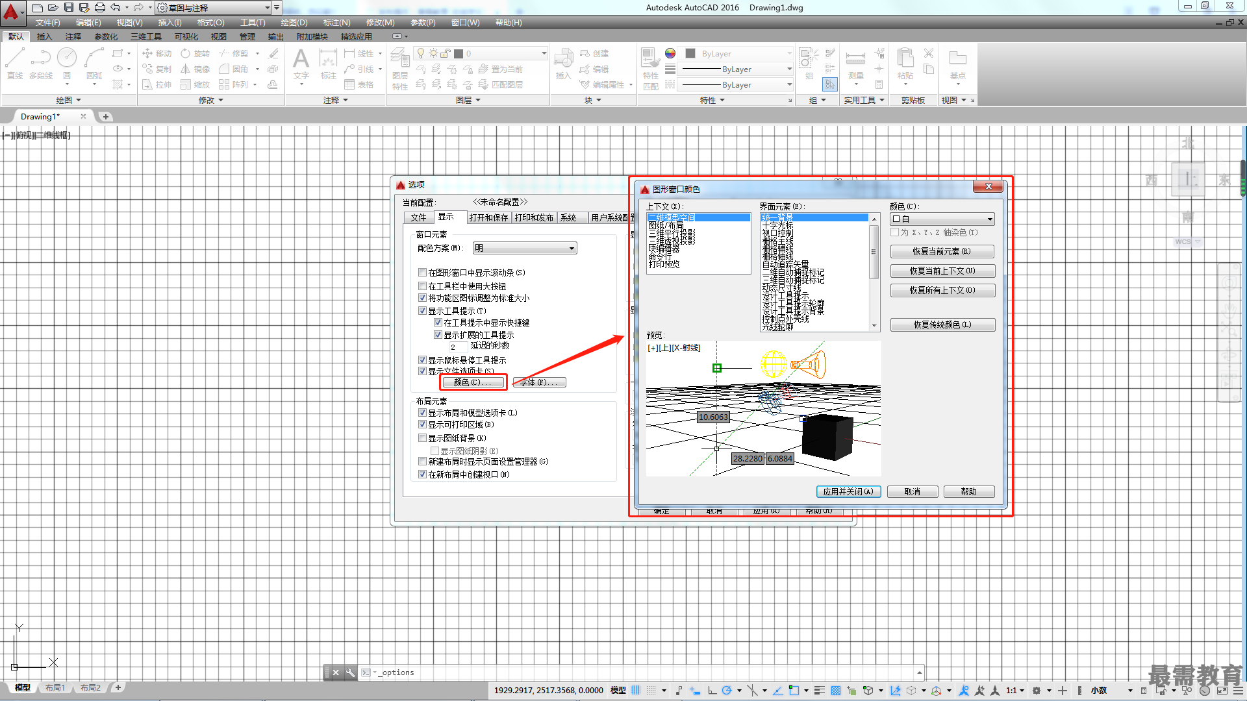This screenshot has width=1247, height=701.
Task: Click 恢复传统颜色(L) button
Action: [942, 325]
